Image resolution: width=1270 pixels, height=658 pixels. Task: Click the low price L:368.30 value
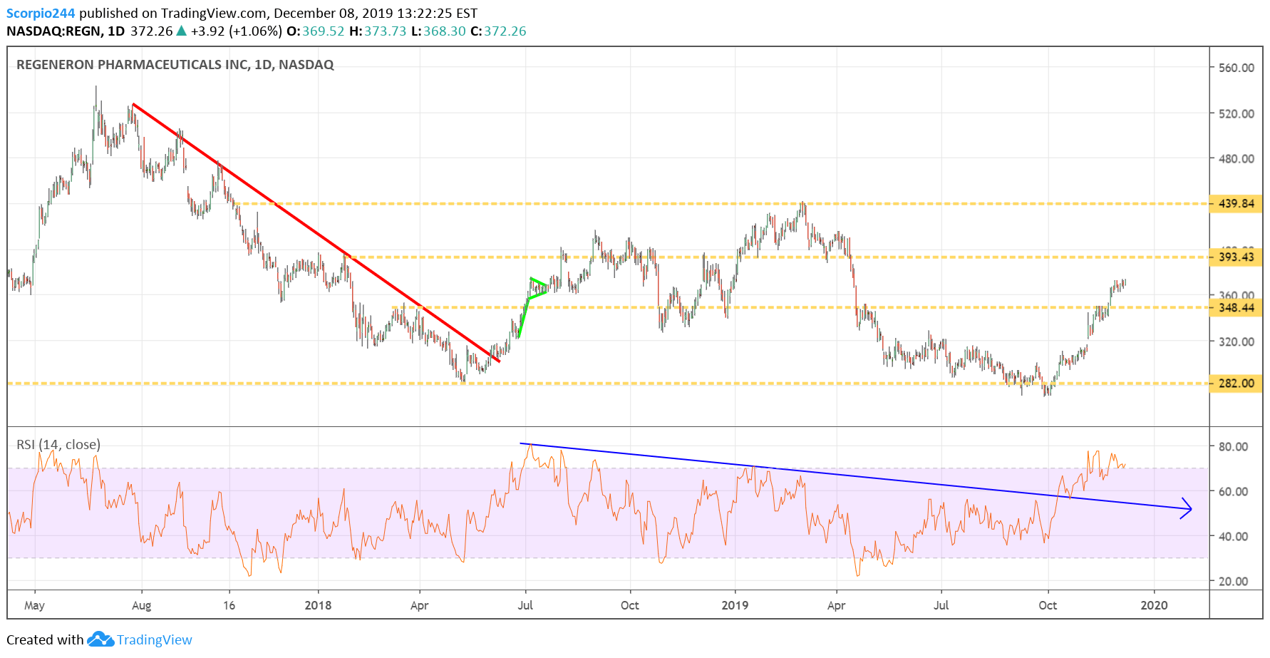[x=438, y=31]
